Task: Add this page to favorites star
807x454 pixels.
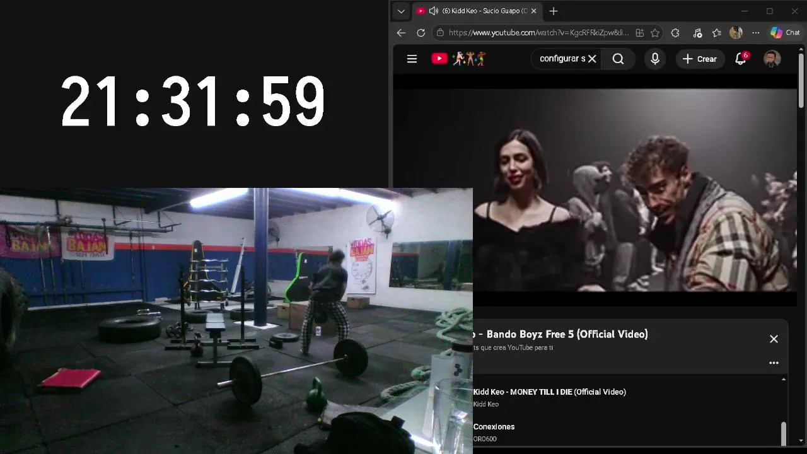Action: 655,33
